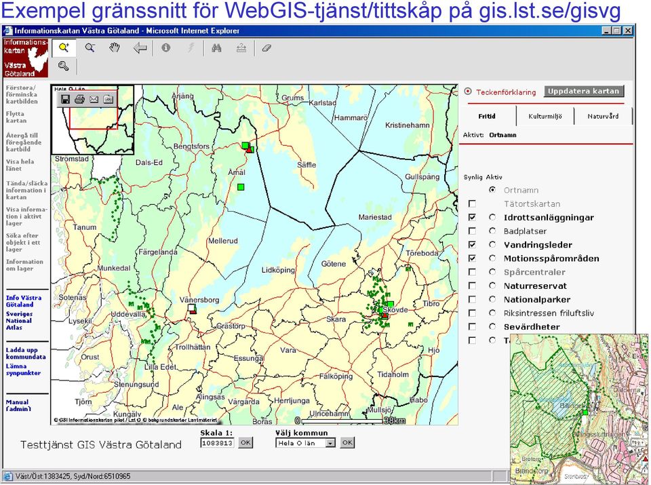This screenshot has height=485, width=651.
Task: Click OK next to Välj kommun
Action: click(x=347, y=443)
